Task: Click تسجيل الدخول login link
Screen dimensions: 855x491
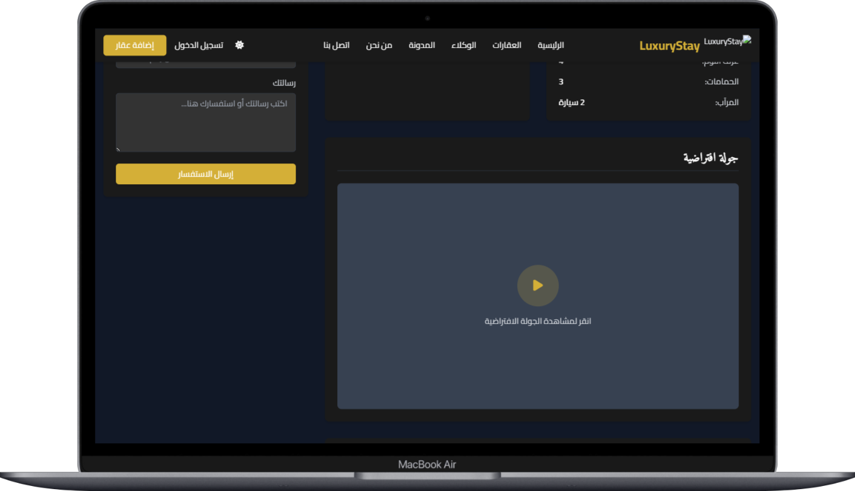Action: point(199,45)
